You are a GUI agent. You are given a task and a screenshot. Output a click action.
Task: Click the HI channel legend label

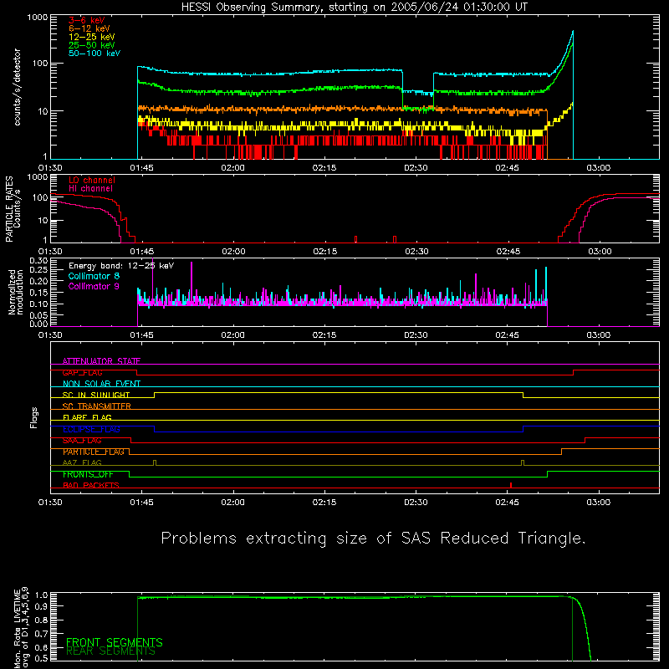coord(90,189)
